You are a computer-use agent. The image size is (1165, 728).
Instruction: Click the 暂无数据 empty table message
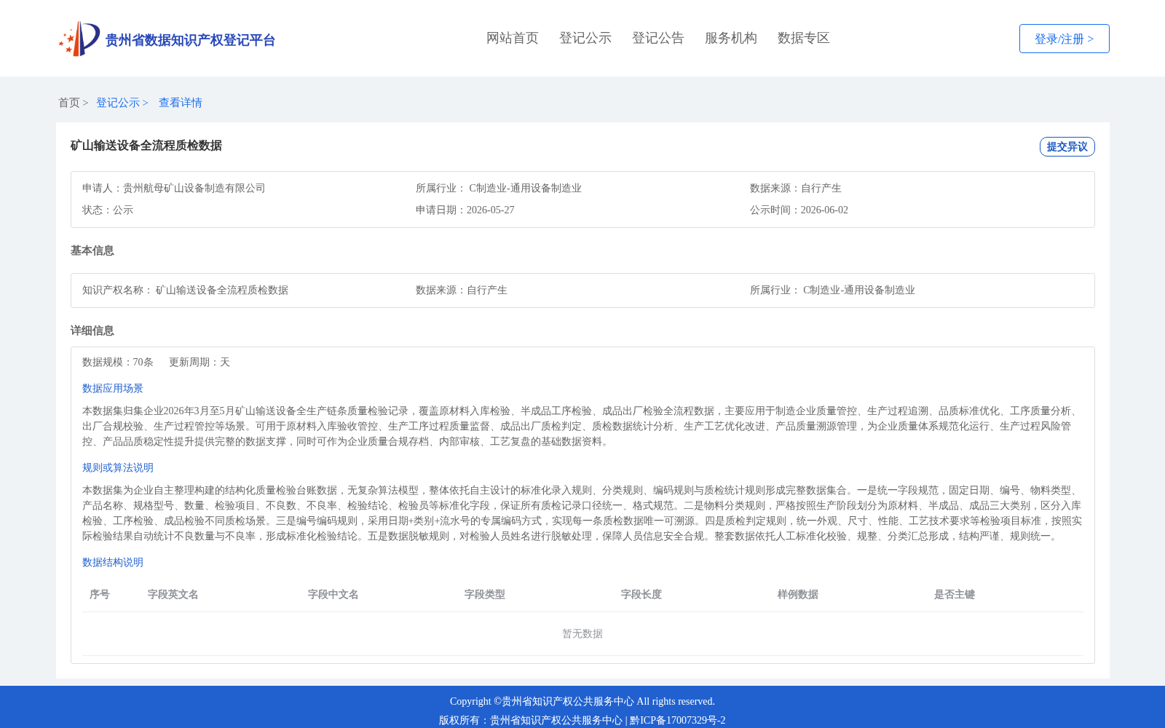(582, 633)
